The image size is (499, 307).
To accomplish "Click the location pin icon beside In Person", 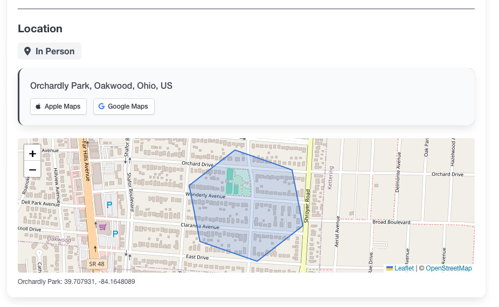I will tap(27, 52).
